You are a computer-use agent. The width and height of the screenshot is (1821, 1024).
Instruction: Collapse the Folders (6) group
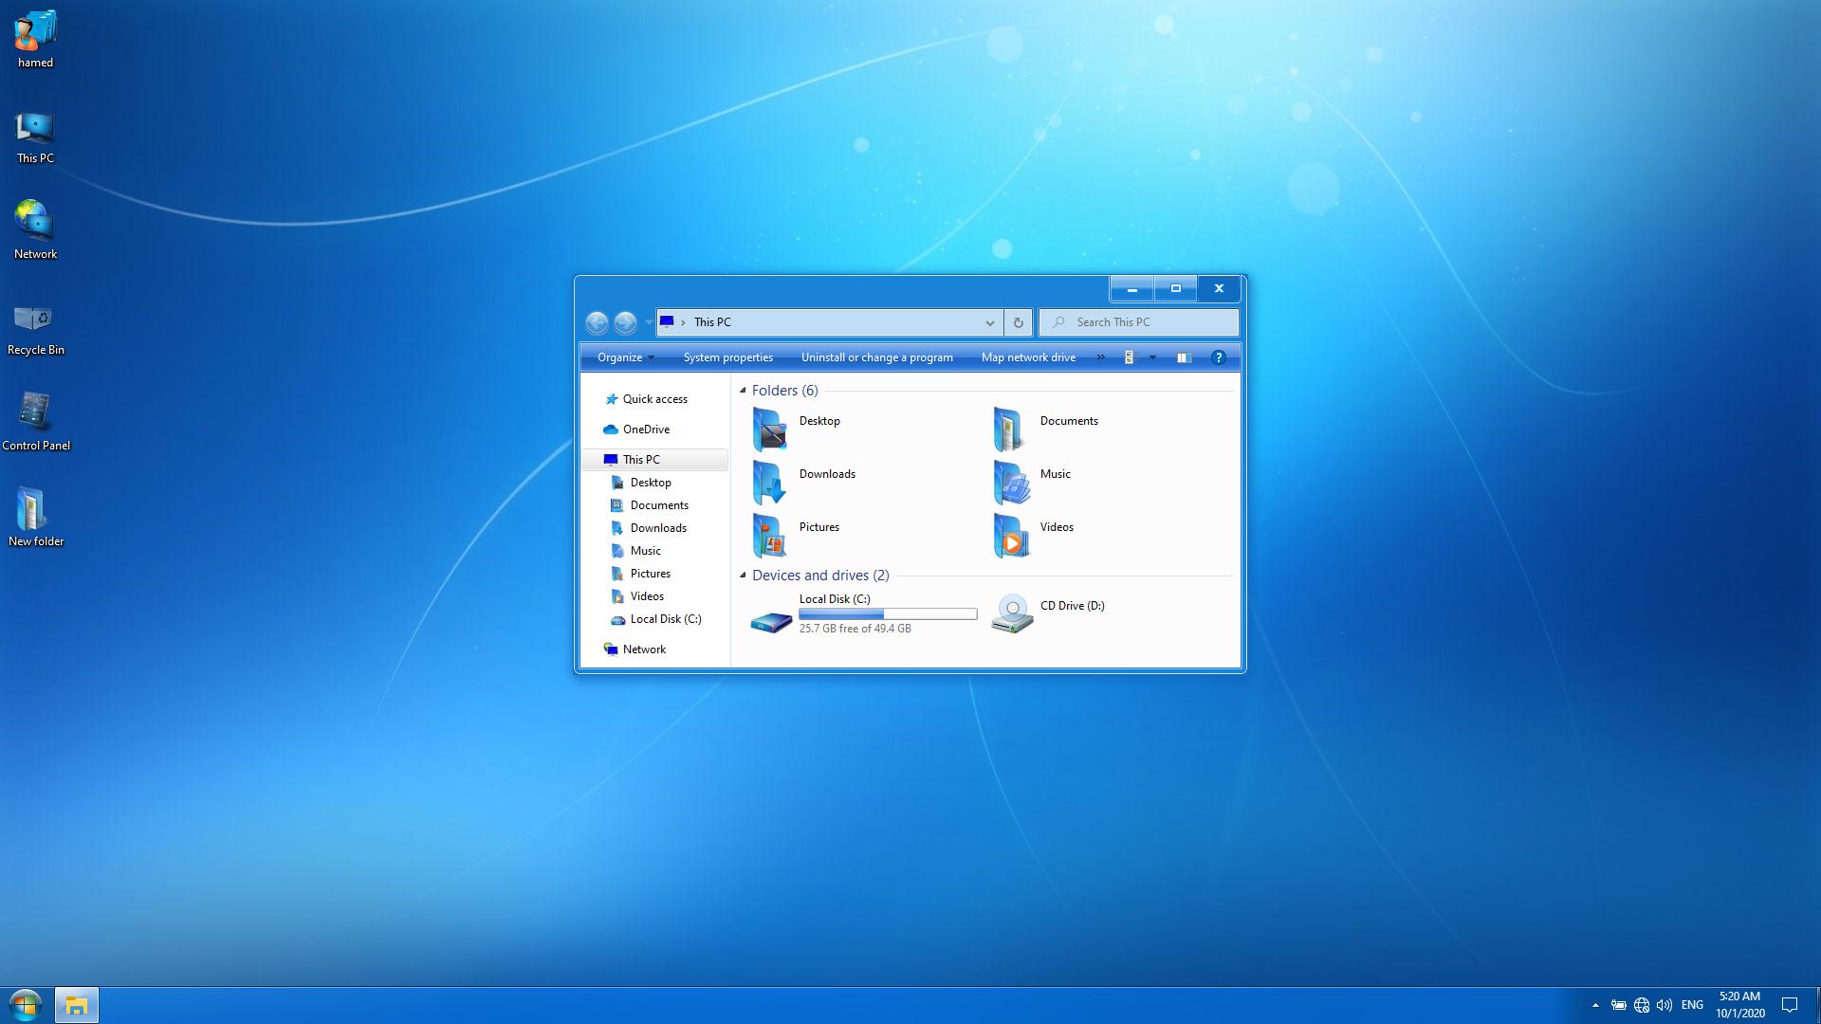click(743, 391)
